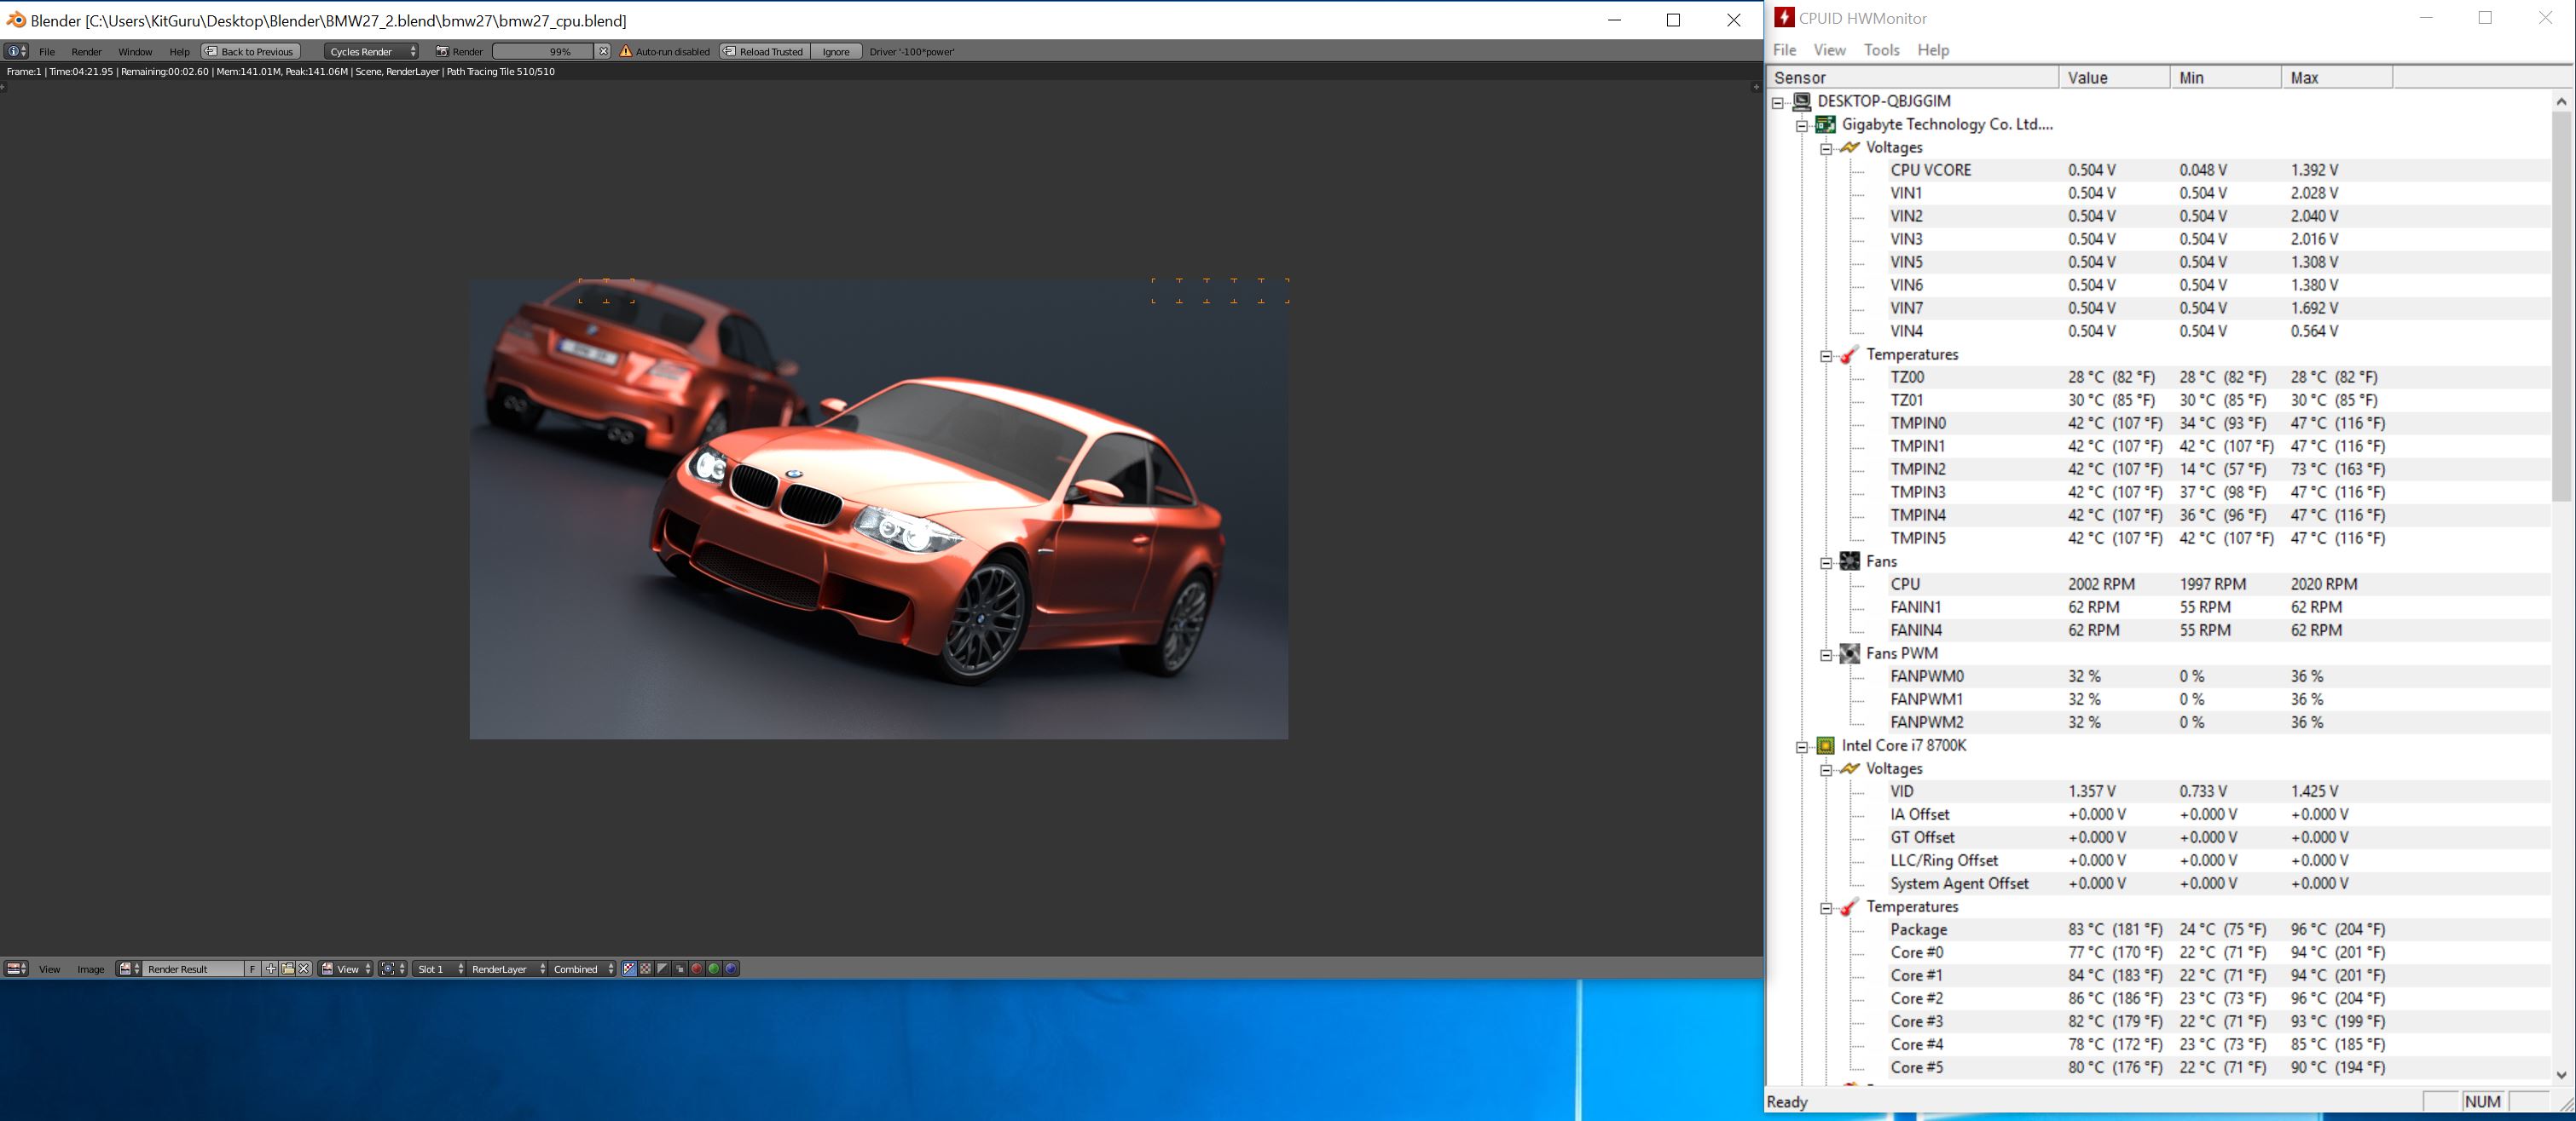Viewport: 2576px width, 1121px height.
Task: Click the Max column header in HWMonitor
Action: click(2335, 77)
